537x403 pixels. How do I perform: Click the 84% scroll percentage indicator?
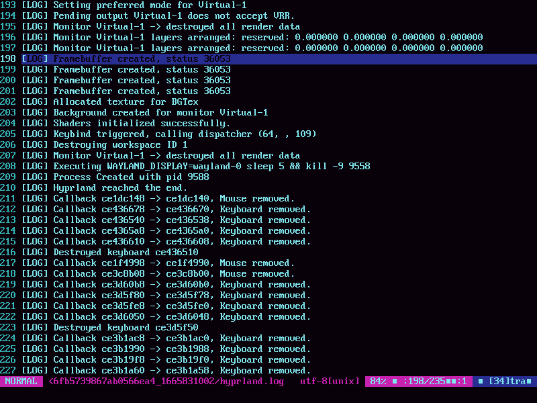pos(377,381)
